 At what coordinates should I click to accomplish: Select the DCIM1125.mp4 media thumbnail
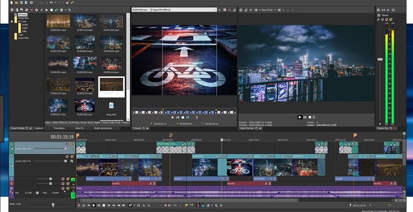click(85, 22)
